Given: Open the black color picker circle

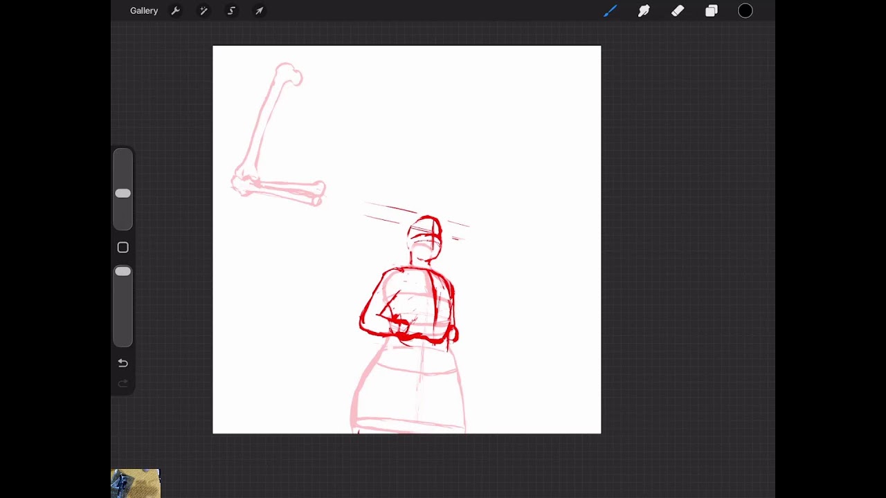Looking at the screenshot, I should point(745,11).
